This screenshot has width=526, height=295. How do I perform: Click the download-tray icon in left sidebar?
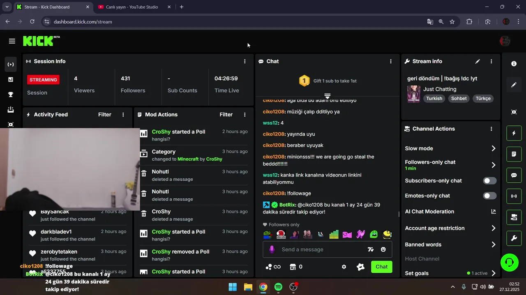11,109
